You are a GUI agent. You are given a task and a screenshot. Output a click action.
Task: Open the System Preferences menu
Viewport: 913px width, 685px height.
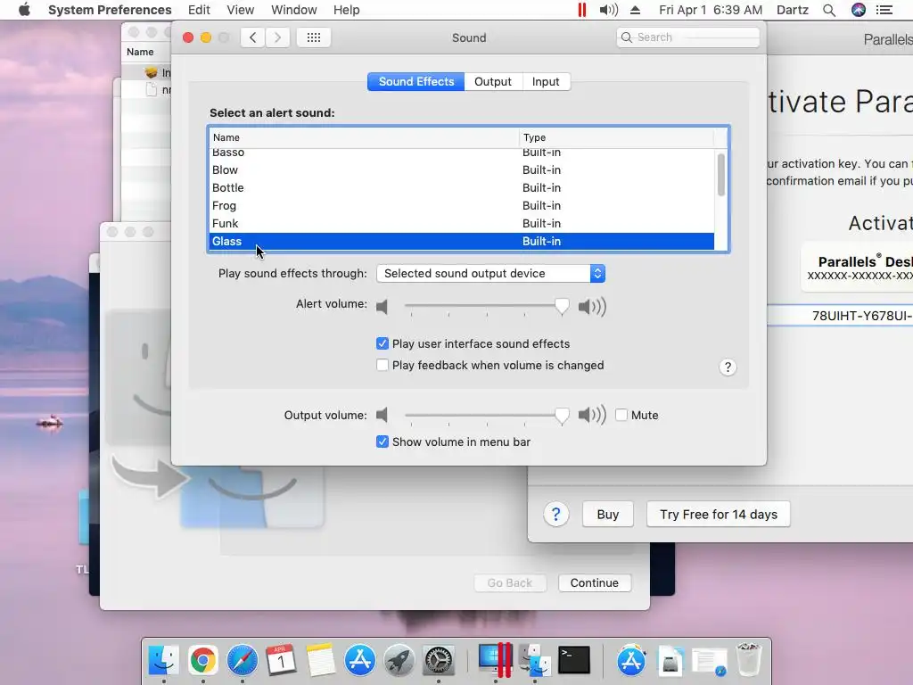tap(110, 10)
